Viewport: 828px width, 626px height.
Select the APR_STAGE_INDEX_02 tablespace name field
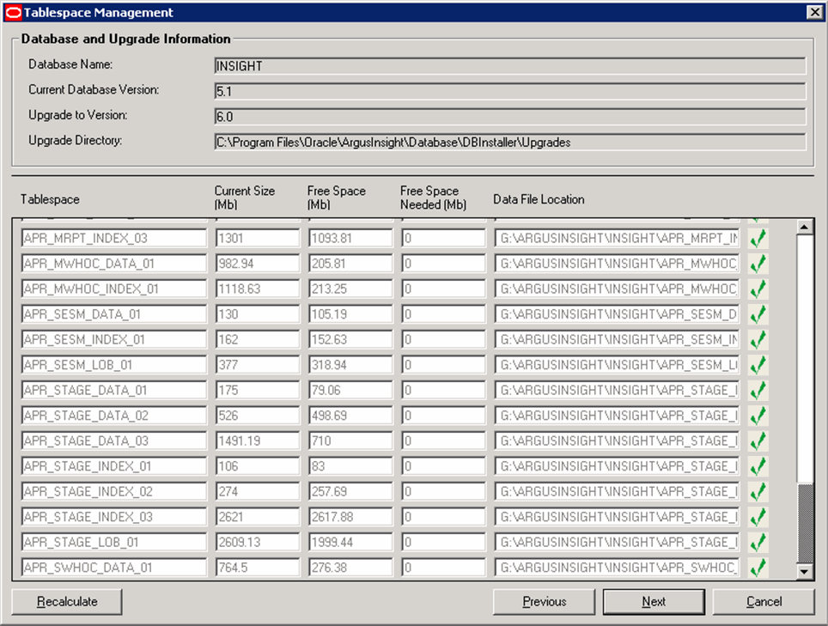[114, 492]
